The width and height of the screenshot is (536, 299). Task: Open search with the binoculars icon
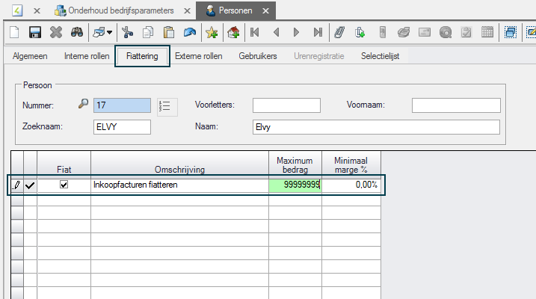[76, 32]
